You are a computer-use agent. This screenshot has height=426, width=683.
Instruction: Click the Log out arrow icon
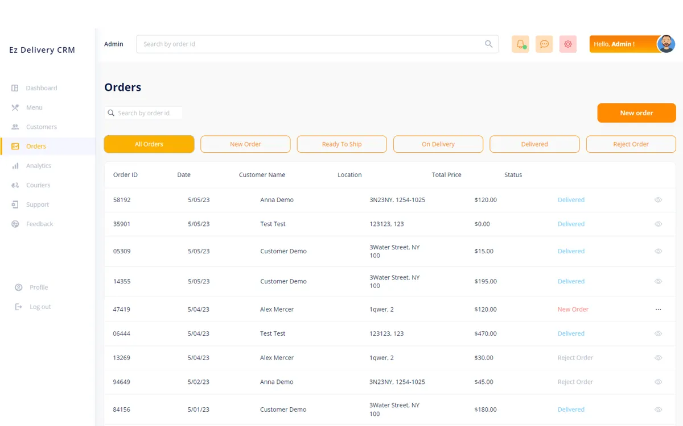click(19, 307)
